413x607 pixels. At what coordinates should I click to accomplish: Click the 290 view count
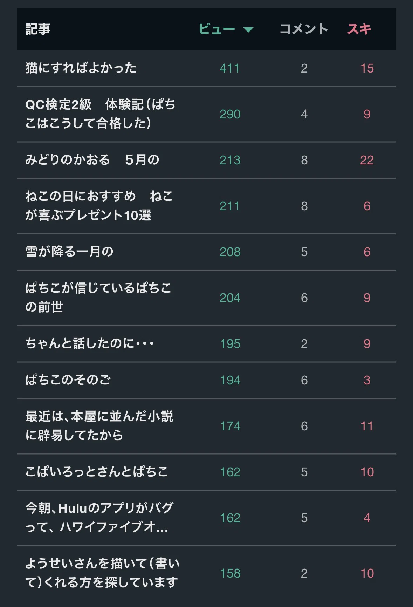230,114
